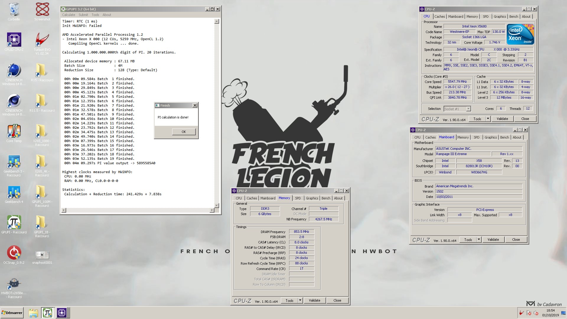Screen dimensions: 567x319
Task: Open the Calculate menu in GPUPI
Action: 69,15
